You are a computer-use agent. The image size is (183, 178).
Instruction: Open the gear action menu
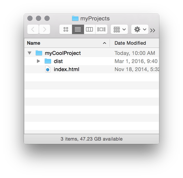click(x=140, y=29)
